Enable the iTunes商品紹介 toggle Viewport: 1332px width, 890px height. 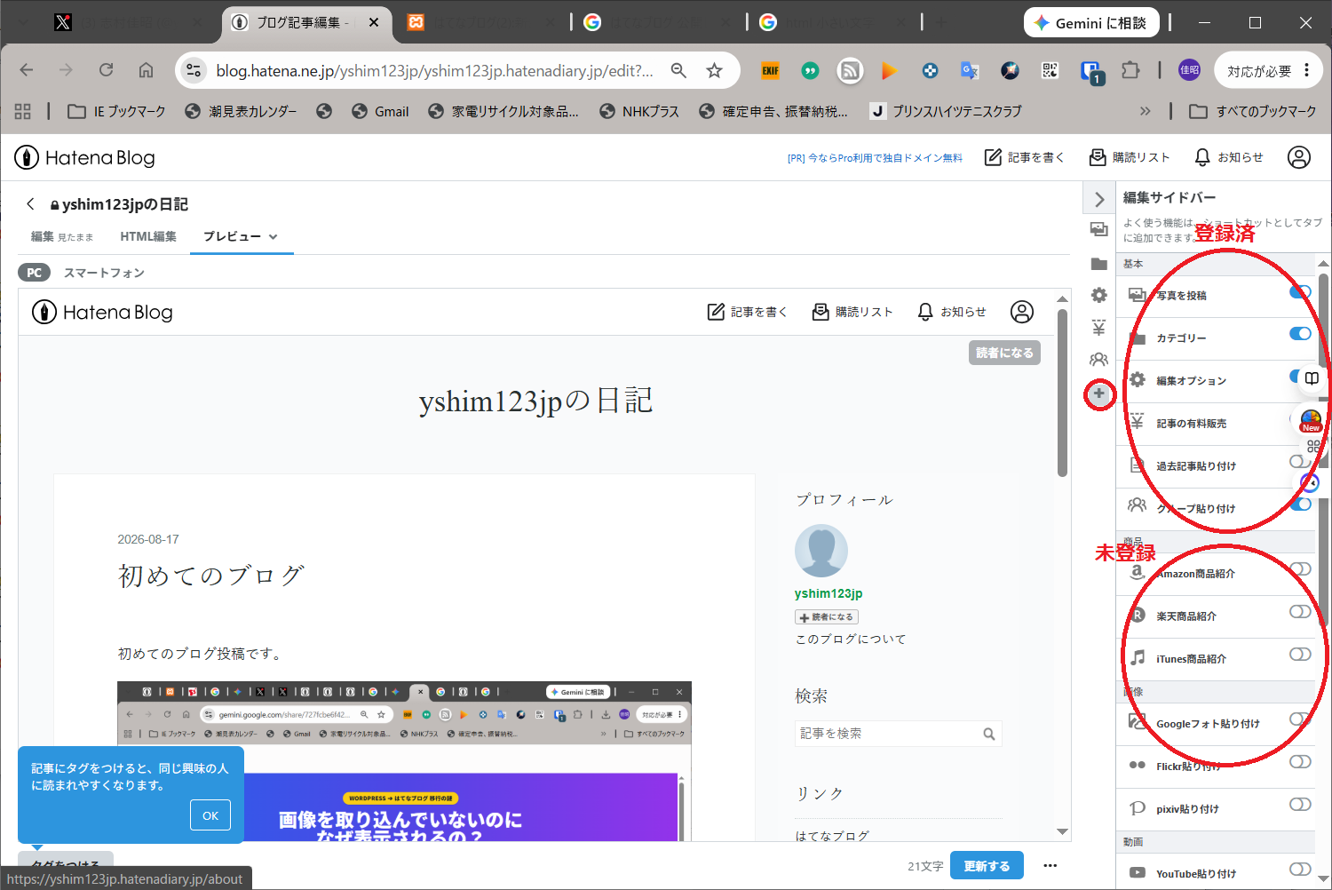(1300, 654)
